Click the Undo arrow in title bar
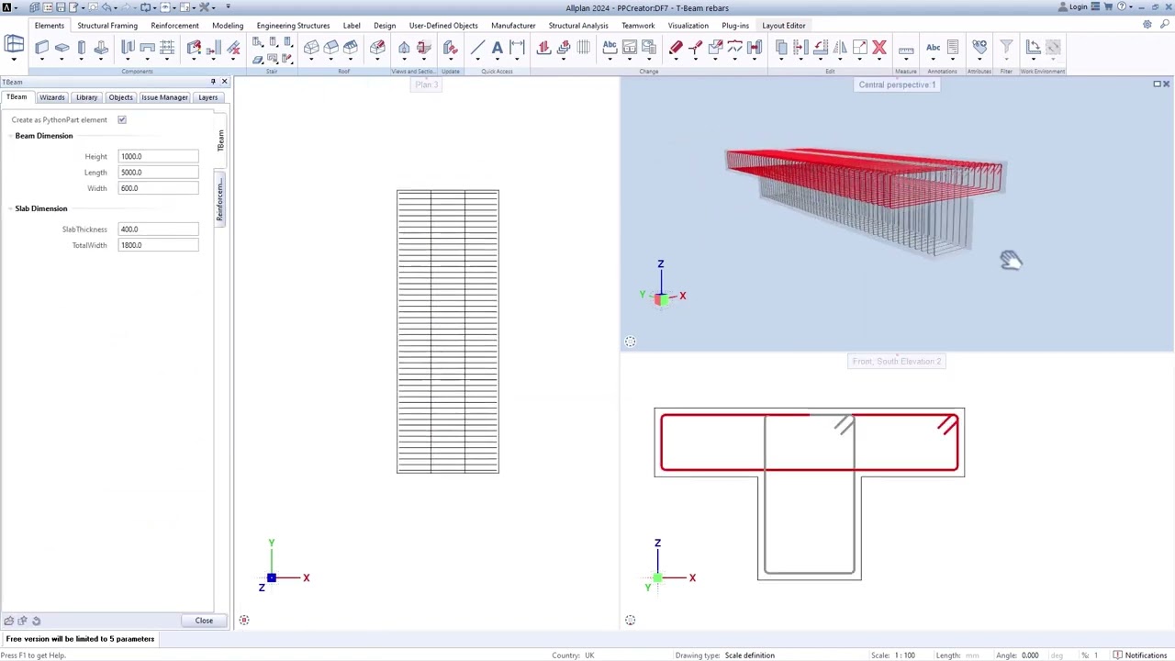The height and width of the screenshot is (661, 1175). [106, 7]
